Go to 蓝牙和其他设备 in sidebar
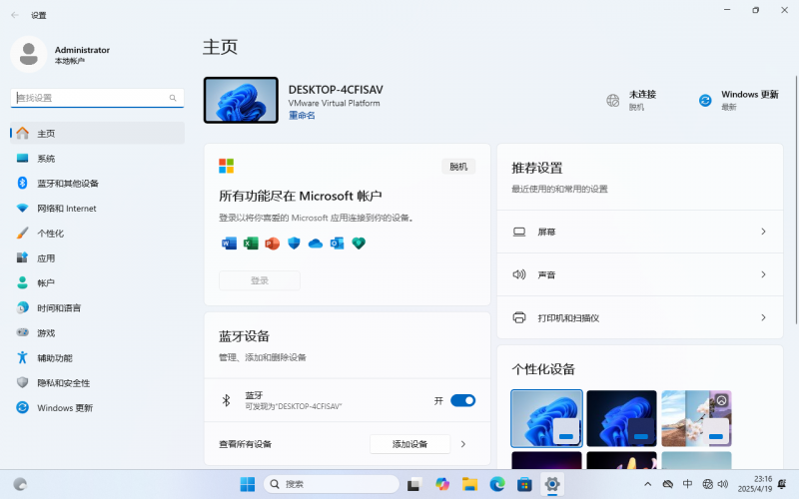Screen dimensions: 799x499 click(97, 184)
